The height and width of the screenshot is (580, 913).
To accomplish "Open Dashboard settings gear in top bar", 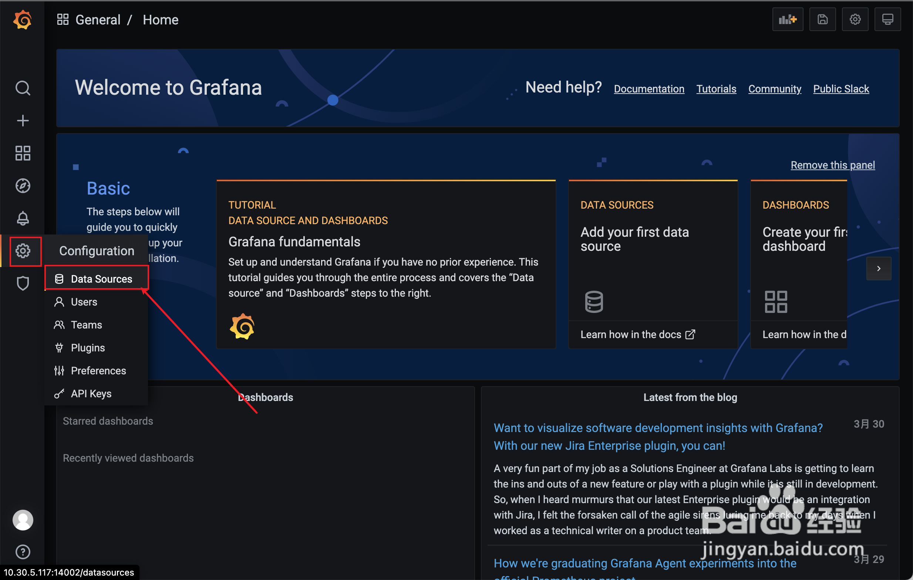I will click(855, 19).
